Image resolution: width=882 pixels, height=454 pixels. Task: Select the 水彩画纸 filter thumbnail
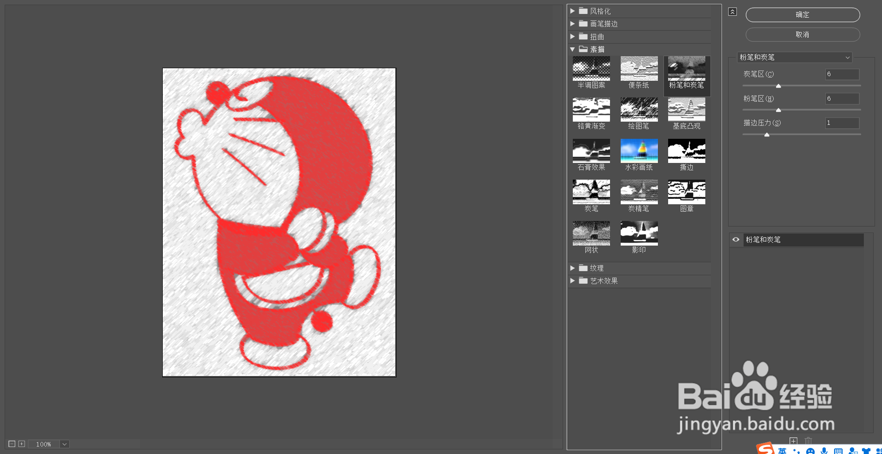coord(639,151)
